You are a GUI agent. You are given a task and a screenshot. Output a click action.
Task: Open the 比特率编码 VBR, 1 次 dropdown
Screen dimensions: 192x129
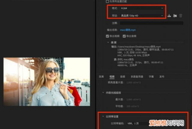pos(138,123)
